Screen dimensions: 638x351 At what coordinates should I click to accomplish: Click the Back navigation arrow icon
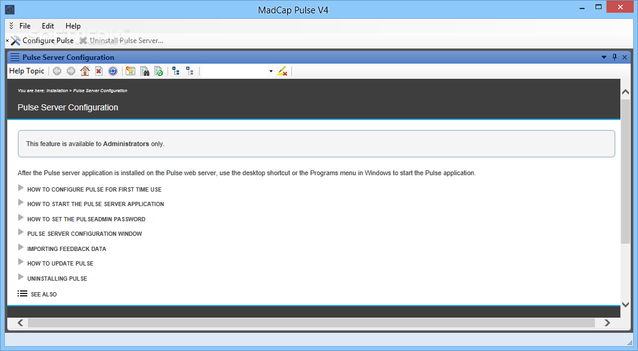click(57, 71)
